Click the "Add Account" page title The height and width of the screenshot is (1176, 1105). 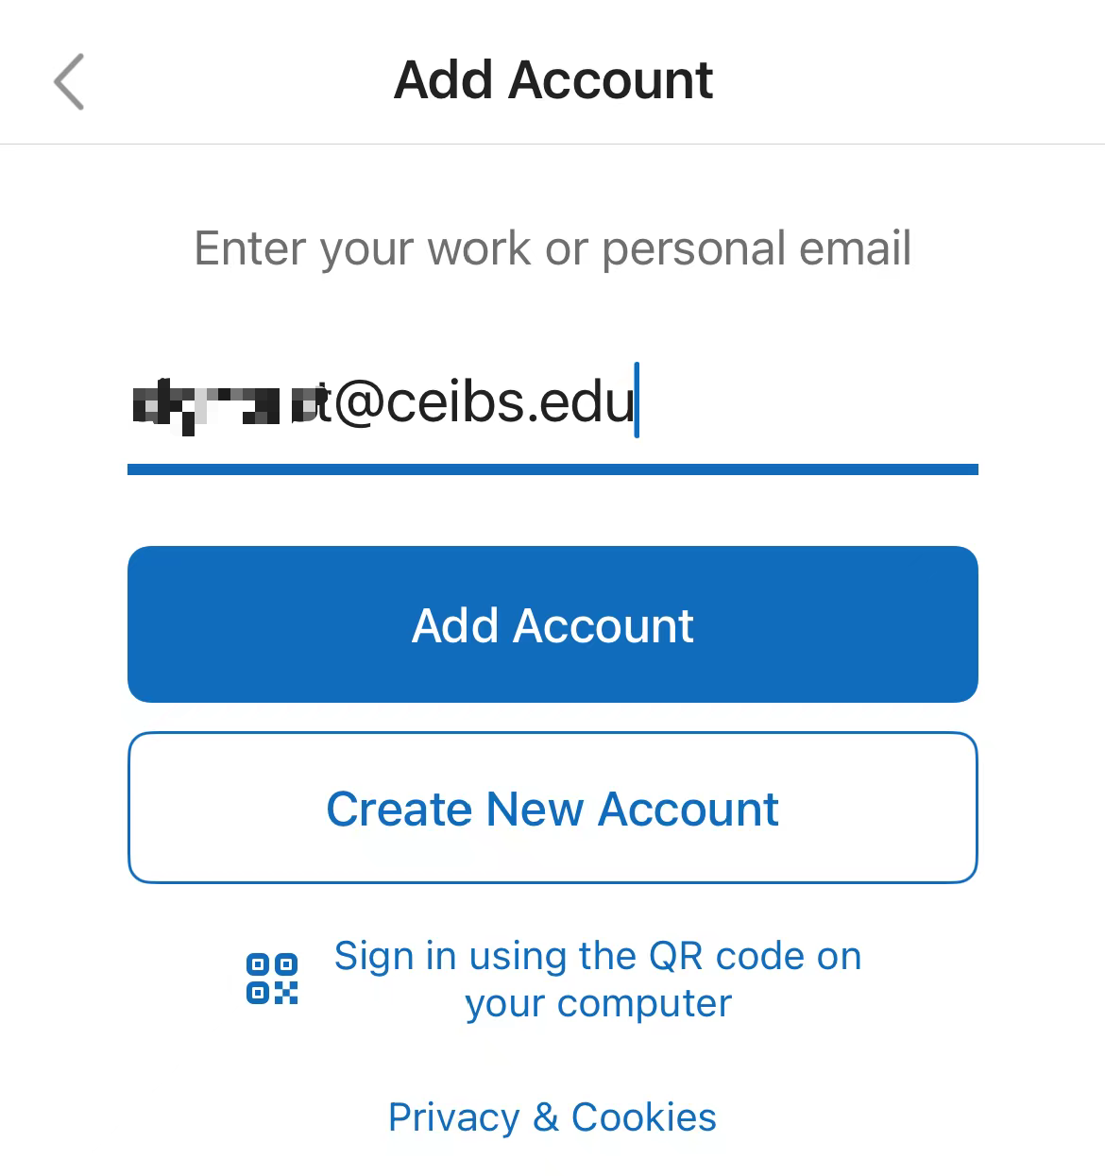[x=553, y=80]
